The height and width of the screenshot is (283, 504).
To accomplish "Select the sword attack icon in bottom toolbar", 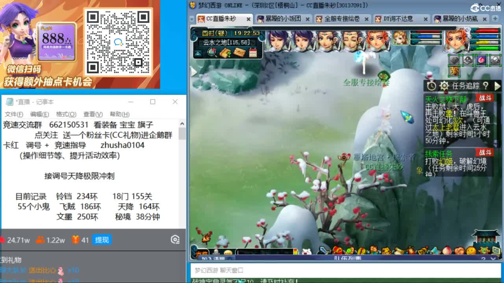I will 323,250.
